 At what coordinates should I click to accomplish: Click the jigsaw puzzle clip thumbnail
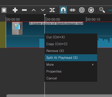click(x=17, y=28)
